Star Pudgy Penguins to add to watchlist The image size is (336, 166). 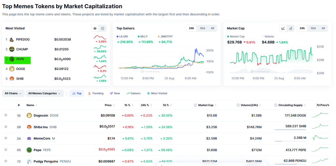[6, 161]
